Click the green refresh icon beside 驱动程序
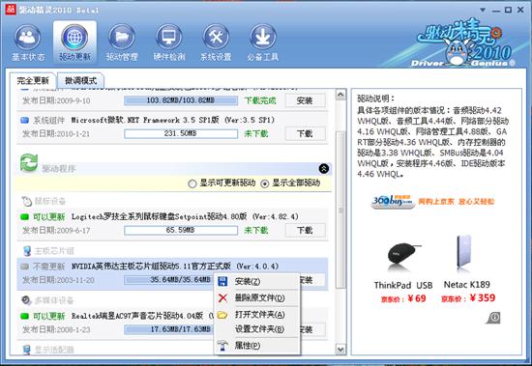Image resolution: width=532 pixels, height=366 pixels. (29, 162)
